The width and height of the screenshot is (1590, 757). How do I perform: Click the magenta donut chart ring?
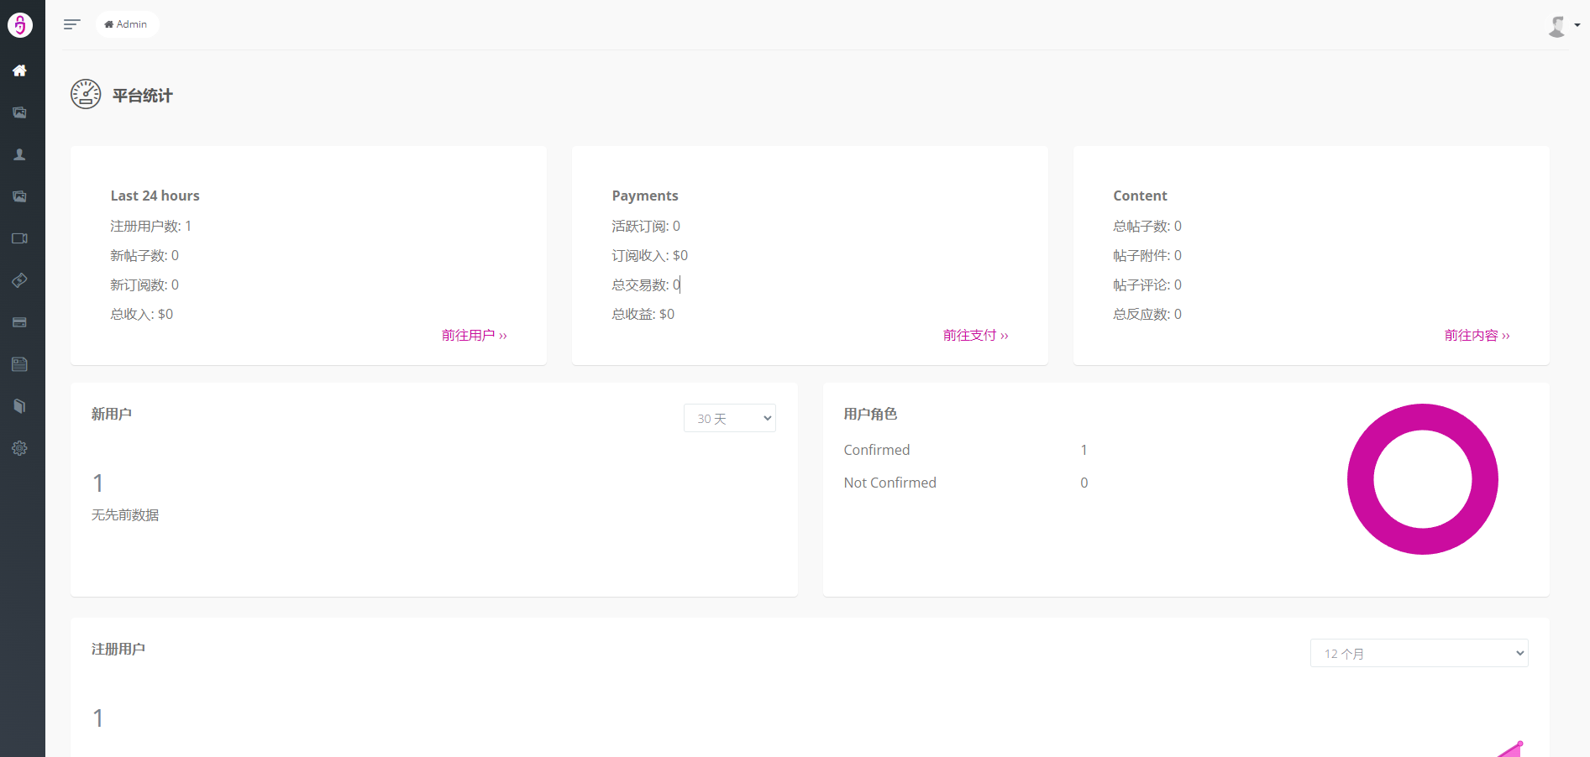pyautogui.click(x=1360, y=479)
